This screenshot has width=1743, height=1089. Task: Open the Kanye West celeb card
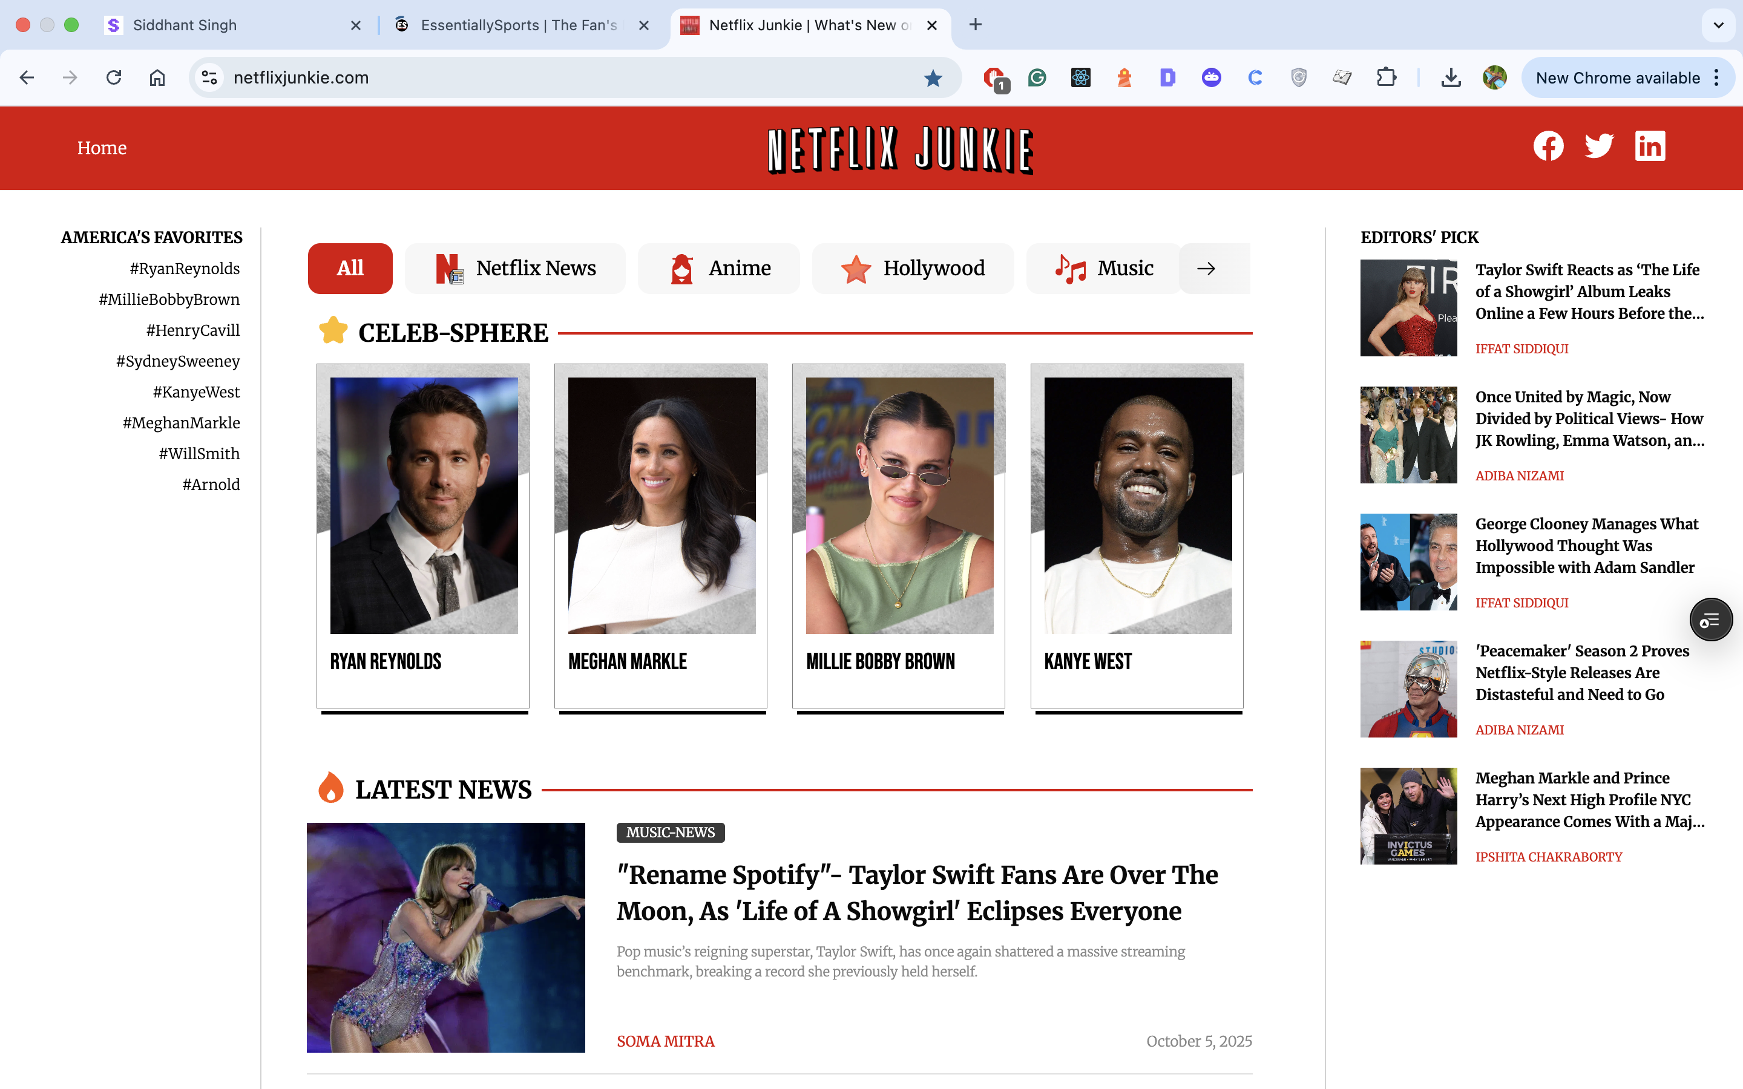[1137, 537]
